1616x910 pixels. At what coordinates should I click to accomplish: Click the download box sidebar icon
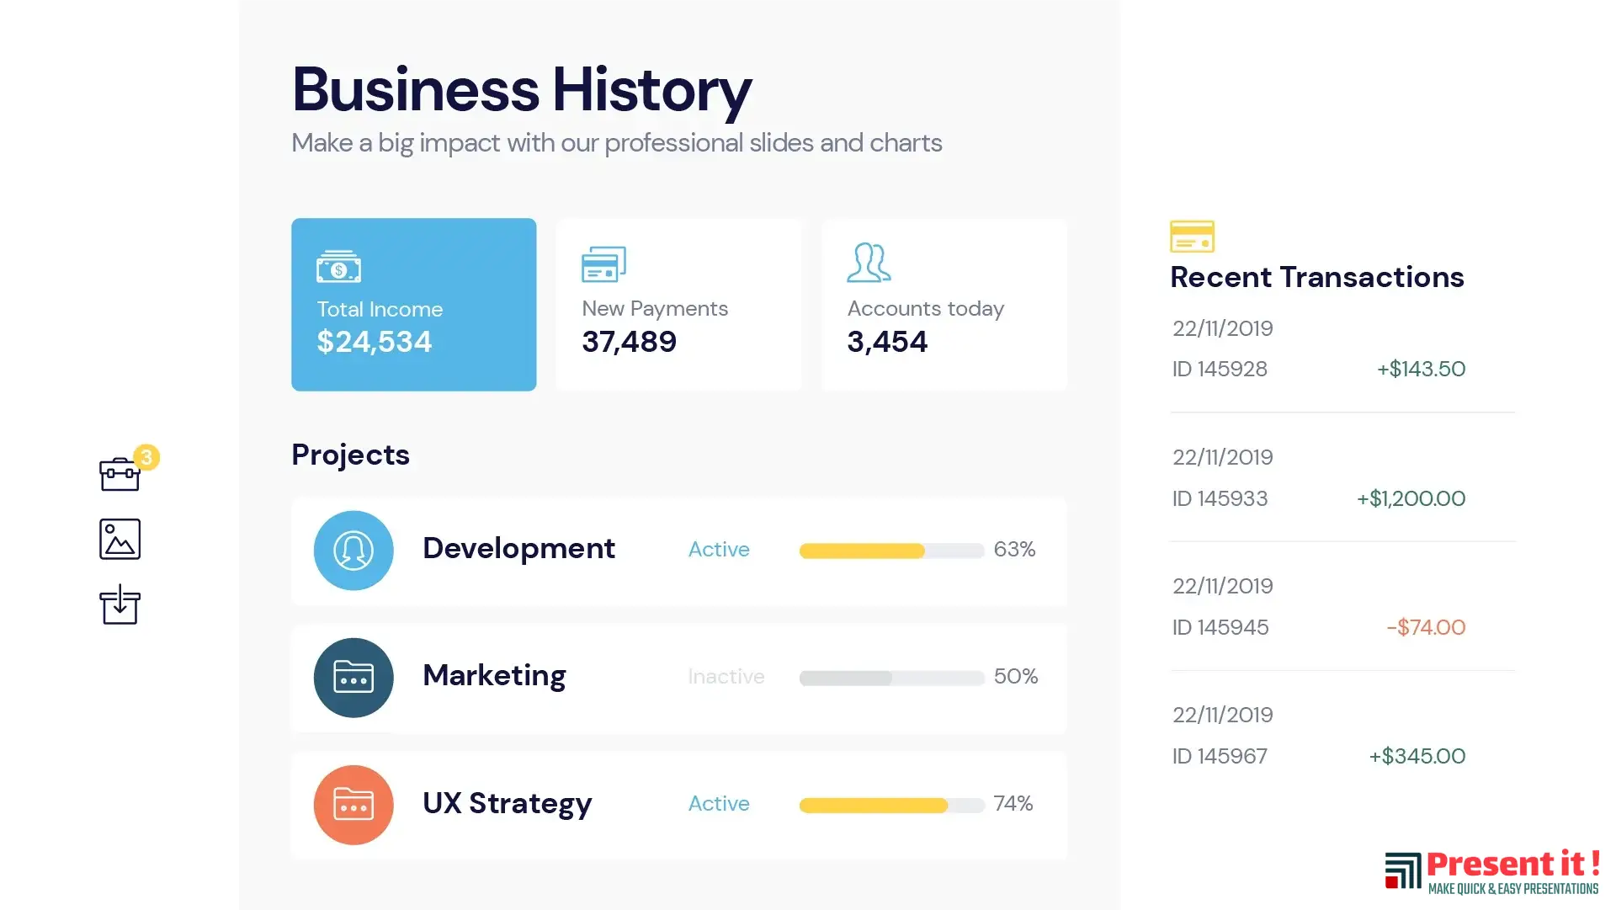[120, 604]
